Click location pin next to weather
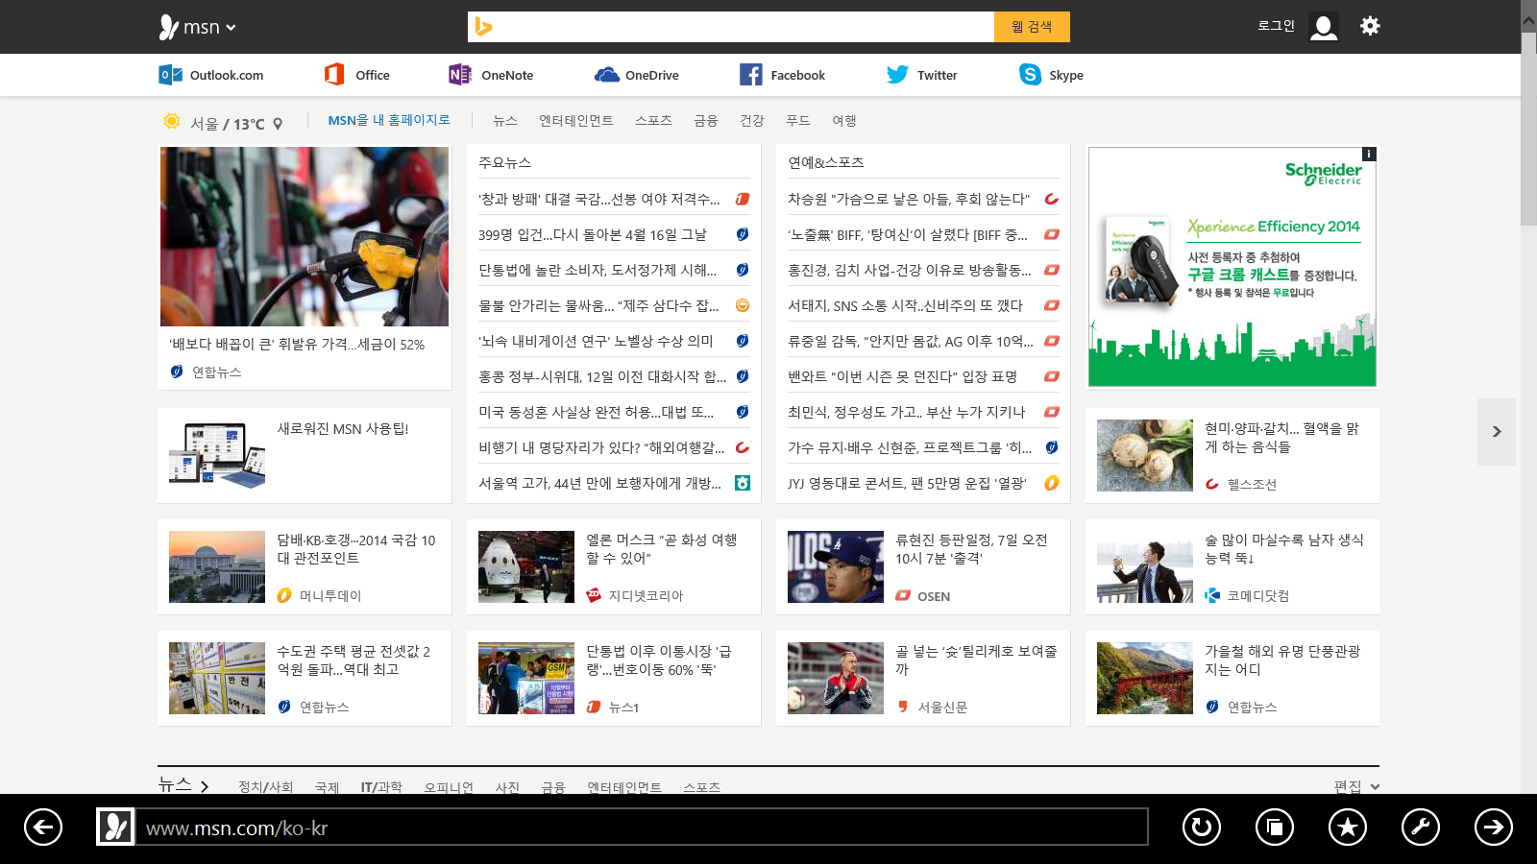The height and width of the screenshot is (864, 1537). tap(278, 124)
